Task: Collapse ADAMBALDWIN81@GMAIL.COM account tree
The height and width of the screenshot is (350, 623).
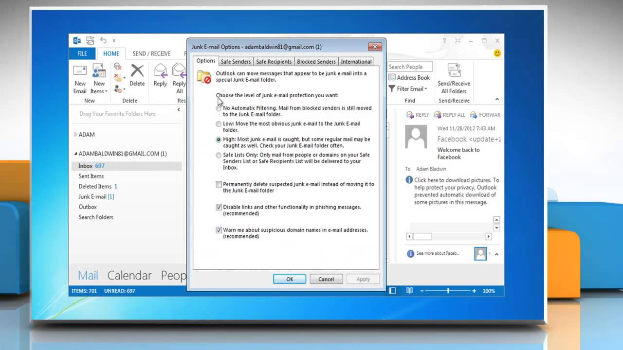Action: tap(75, 154)
